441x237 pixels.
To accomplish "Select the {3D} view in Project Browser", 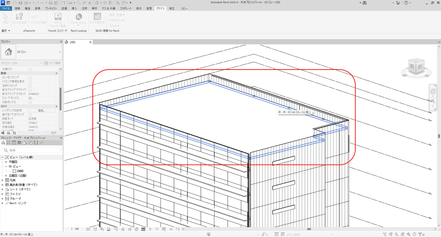I will coord(20,171).
